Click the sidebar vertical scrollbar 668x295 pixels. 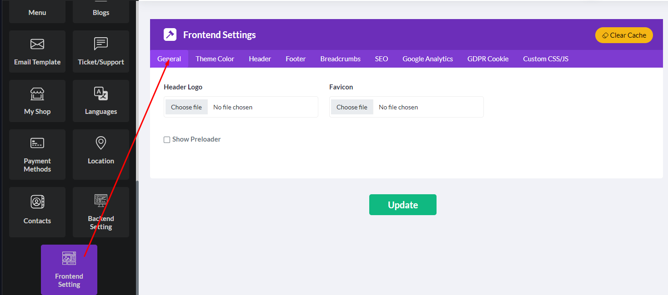(x=137, y=237)
